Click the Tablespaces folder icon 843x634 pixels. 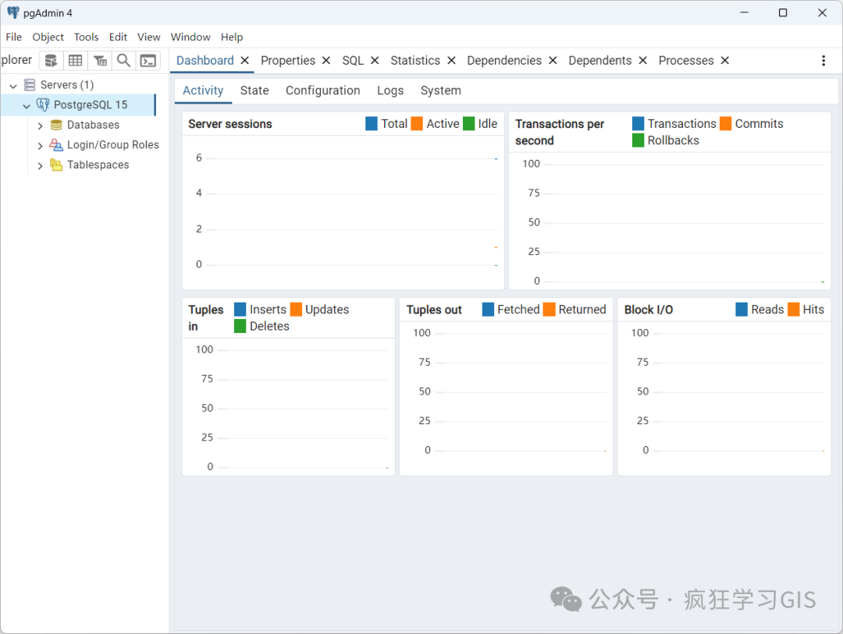click(x=56, y=165)
